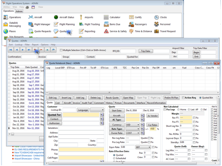The image size is (222, 166).
Task: Select Scheduled under Rate Effective Date
Action: (114, 158)
